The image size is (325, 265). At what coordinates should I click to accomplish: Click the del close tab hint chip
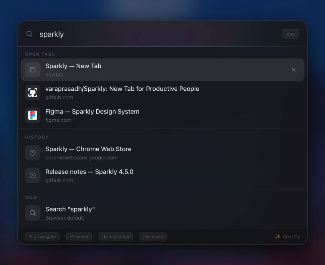pos(116,236)
